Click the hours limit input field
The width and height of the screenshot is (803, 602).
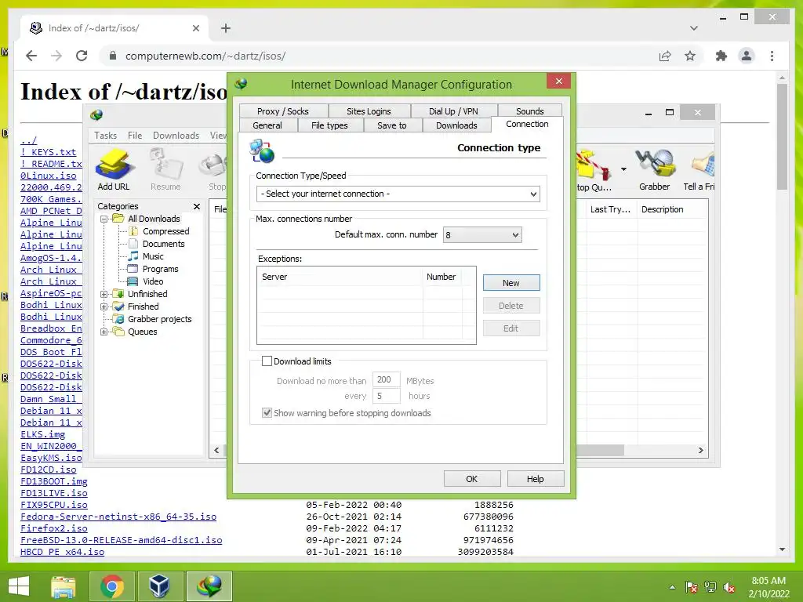(386, 396)
